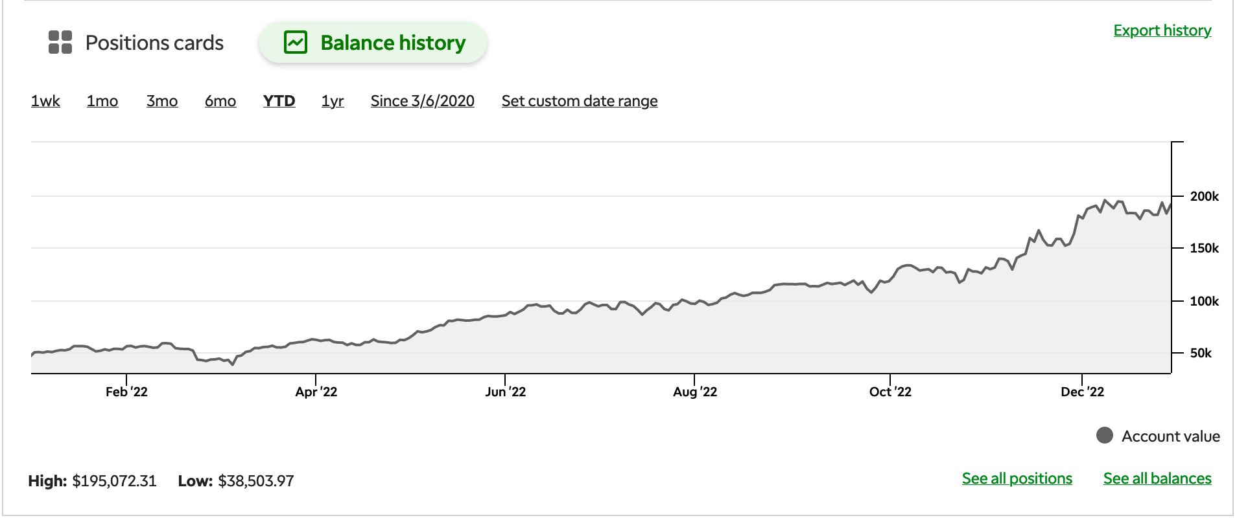The image size is (1237, 518).
Task: Select the YTD time range
Action: pyautogui.click(x=279, y=101)
